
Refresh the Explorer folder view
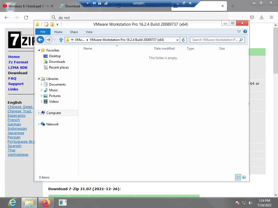pos(183,40)
